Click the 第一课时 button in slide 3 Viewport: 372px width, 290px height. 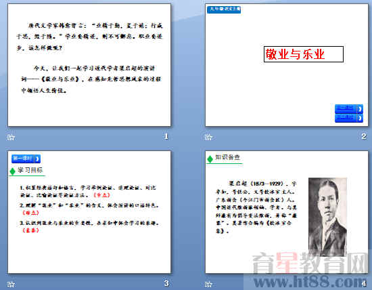(26, 159)
